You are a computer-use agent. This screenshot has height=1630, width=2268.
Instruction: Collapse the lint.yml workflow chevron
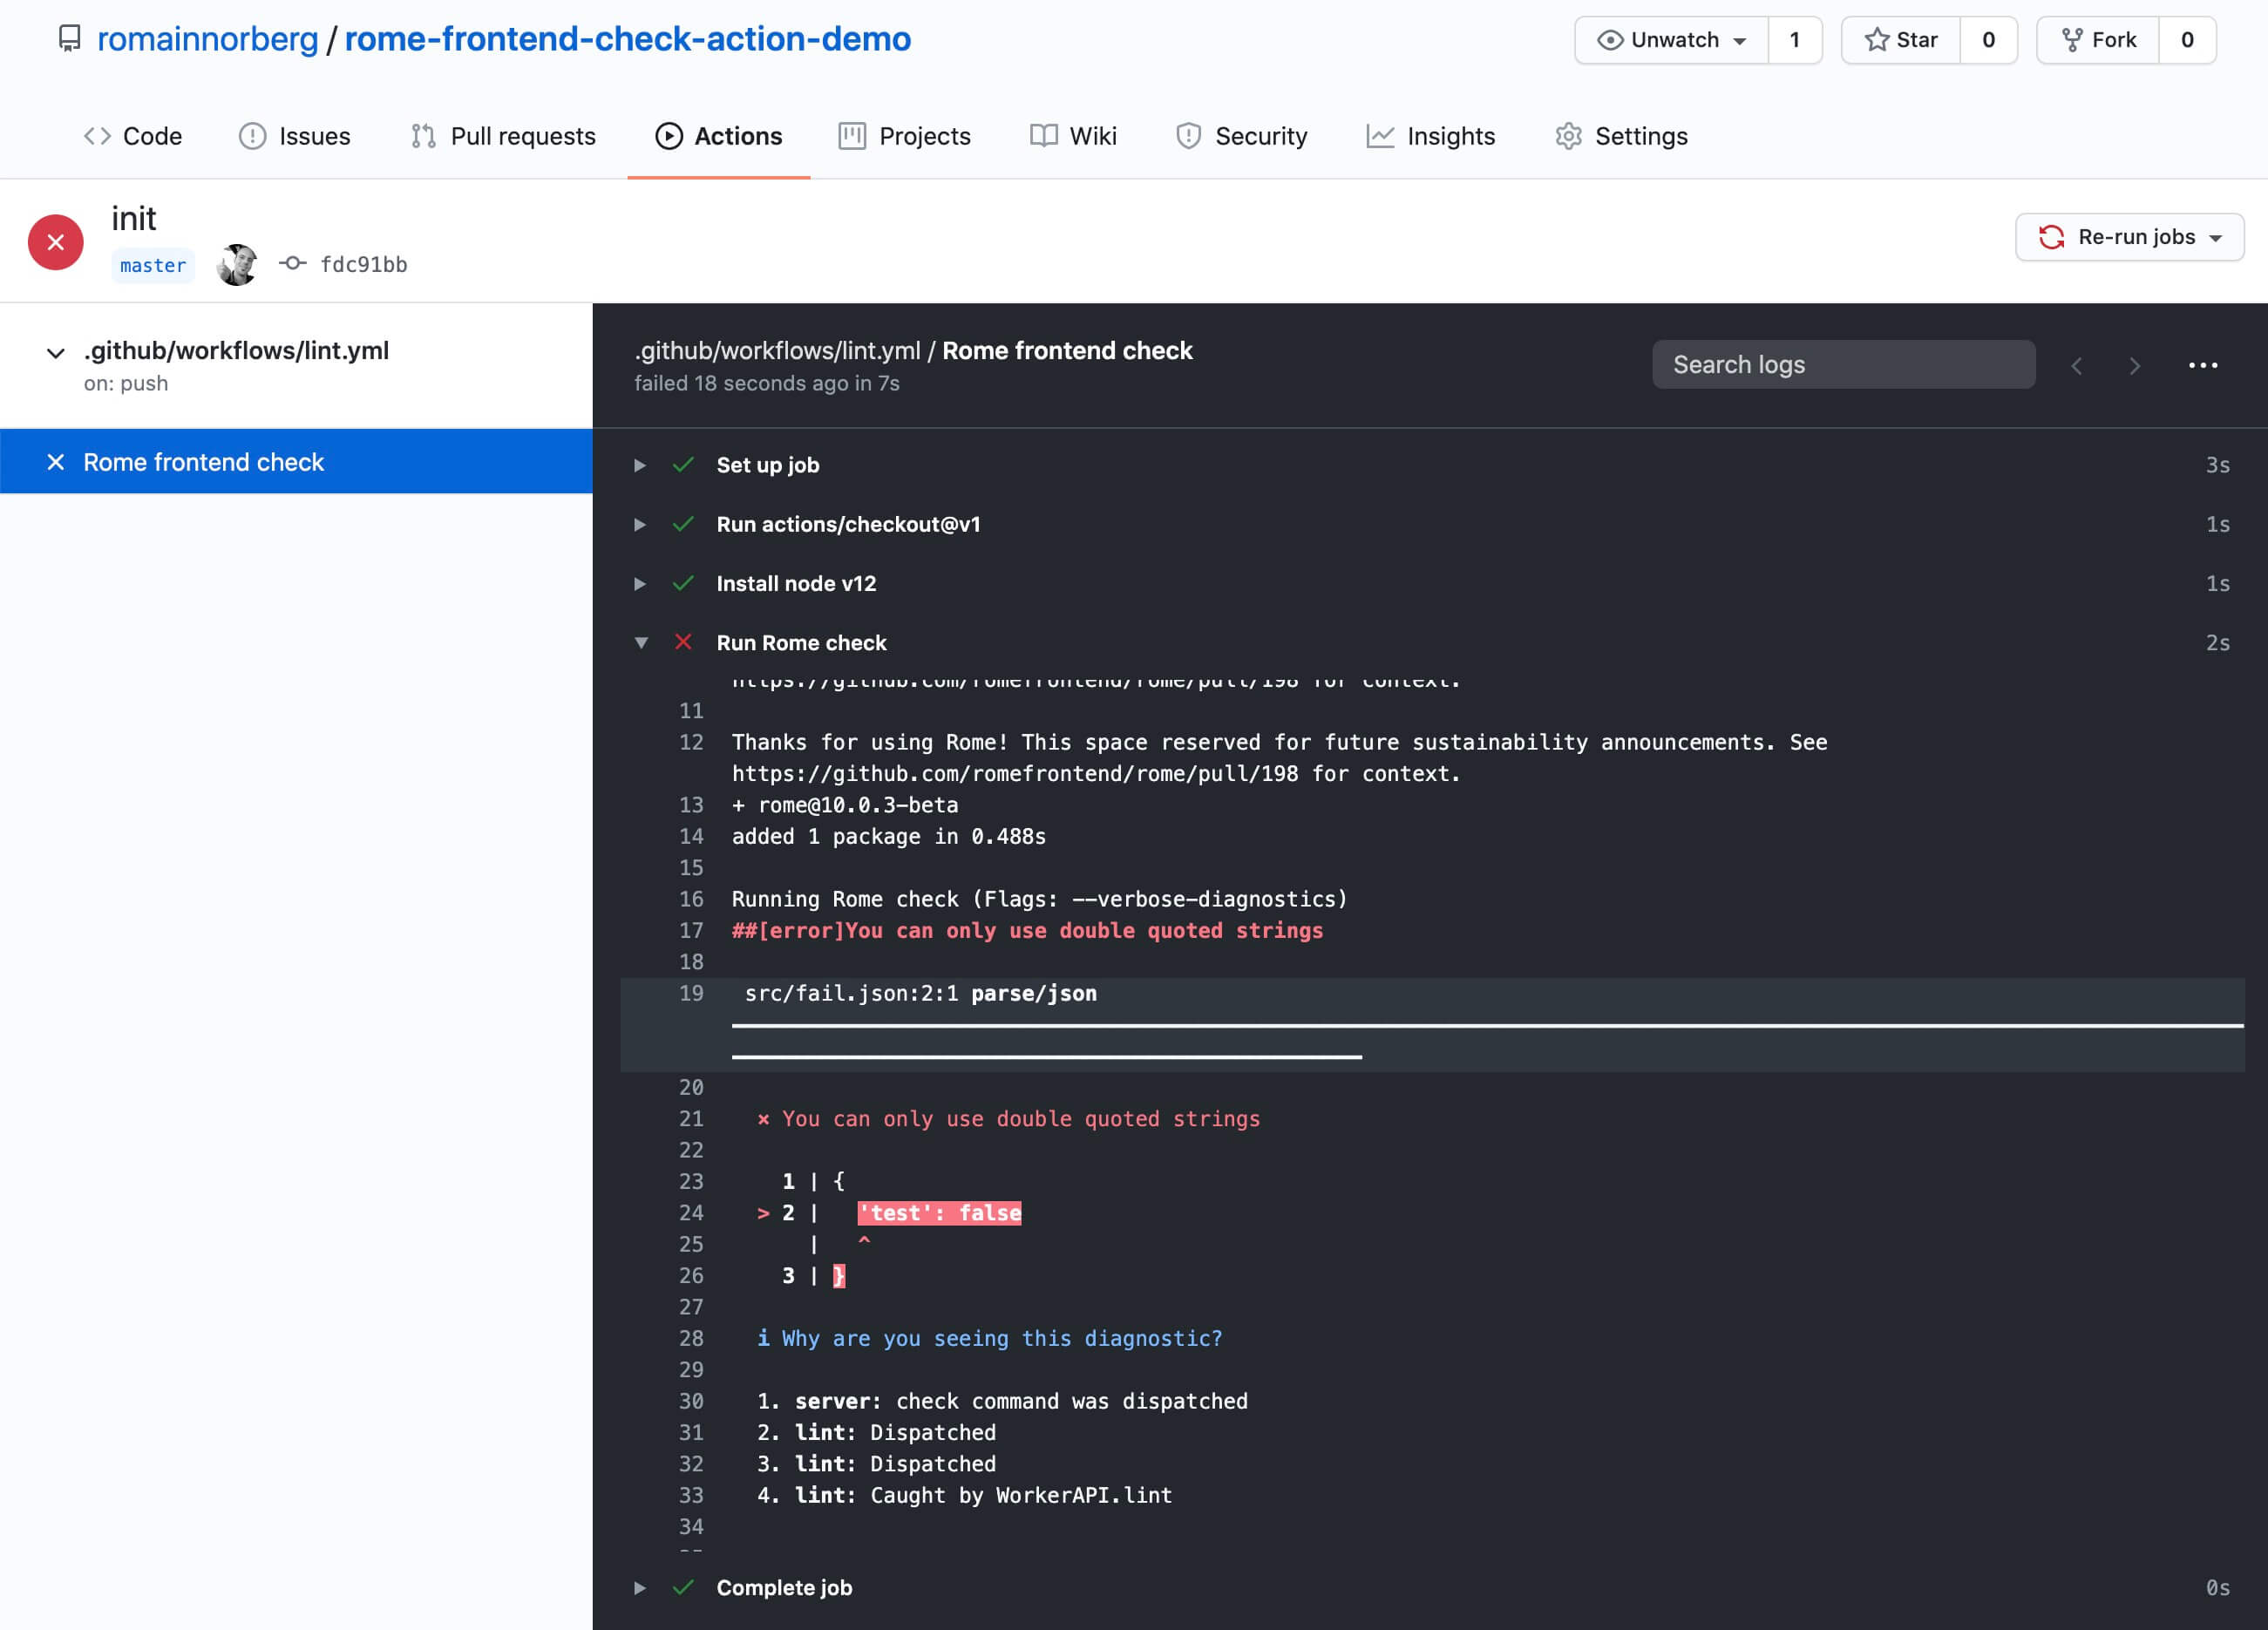pyautogui.click(x=56, y=352)
